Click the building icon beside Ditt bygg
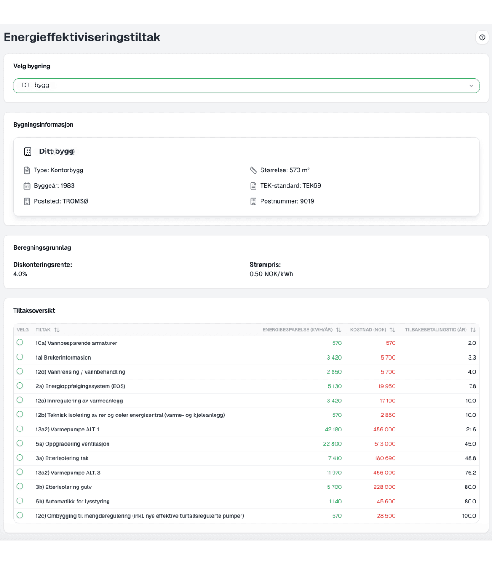492x565 pixels. click(28, 151)
